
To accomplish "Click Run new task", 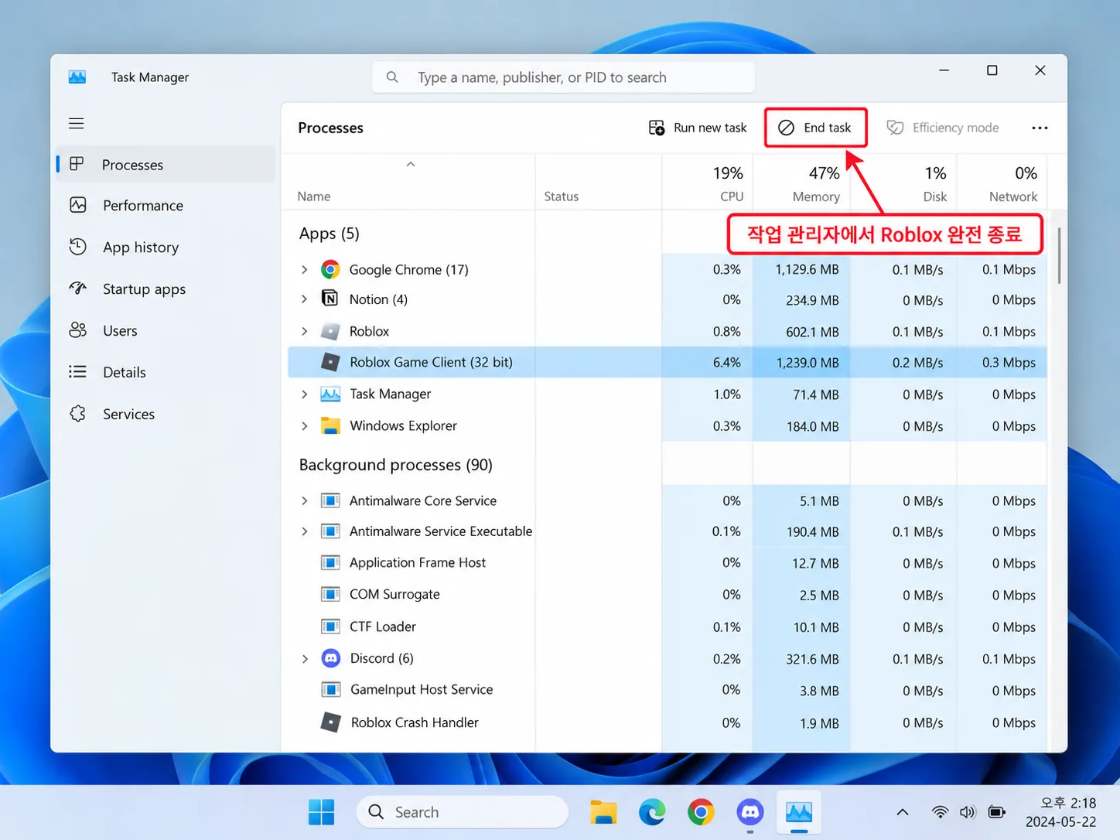I will pyautogui.click(x=698, y=128).
